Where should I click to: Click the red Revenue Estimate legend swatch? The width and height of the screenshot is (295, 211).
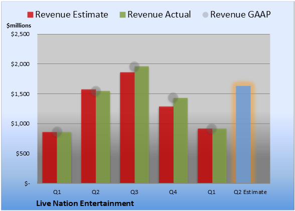pyautogui.click(x=30, y=14)
